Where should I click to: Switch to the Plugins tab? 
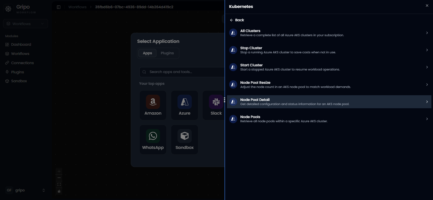pyautogui.click(x=167, y=53)
